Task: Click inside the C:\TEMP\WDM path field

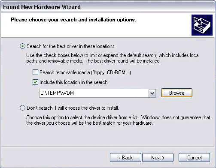Action: point(94,93)
